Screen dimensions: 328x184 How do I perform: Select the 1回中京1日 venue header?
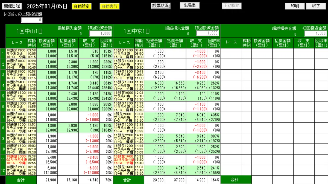(x=137, y=31)
